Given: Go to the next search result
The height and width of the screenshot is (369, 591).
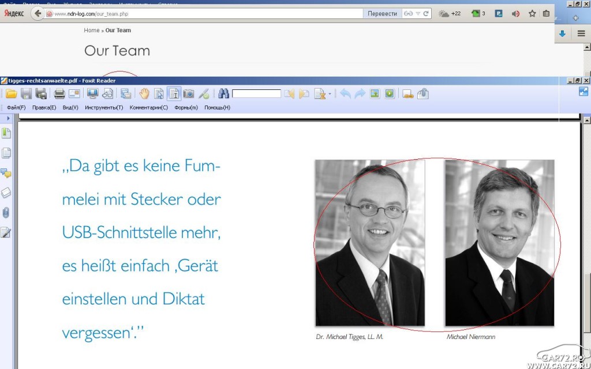Looking at the screenshot, I should tap(304, 94).
